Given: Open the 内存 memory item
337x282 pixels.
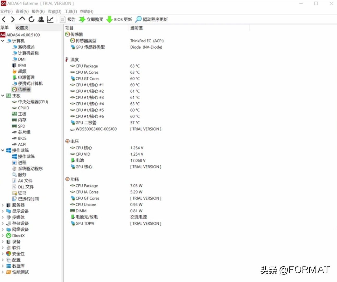Looking at the screenshot, I should (x=19, y=120).
